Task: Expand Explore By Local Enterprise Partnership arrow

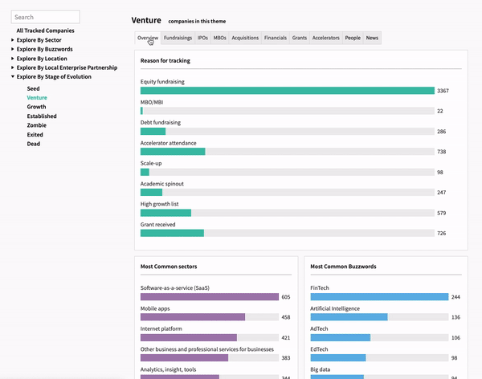Action: (x=13, y=67)
